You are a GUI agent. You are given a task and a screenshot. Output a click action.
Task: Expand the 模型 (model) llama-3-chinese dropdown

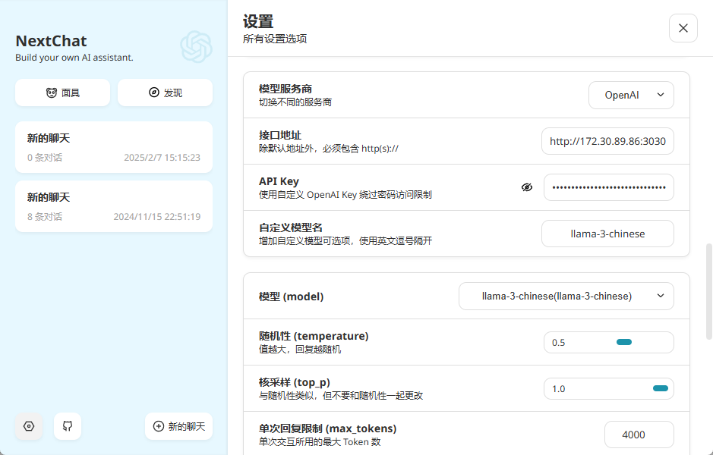(x=566, y=296)
